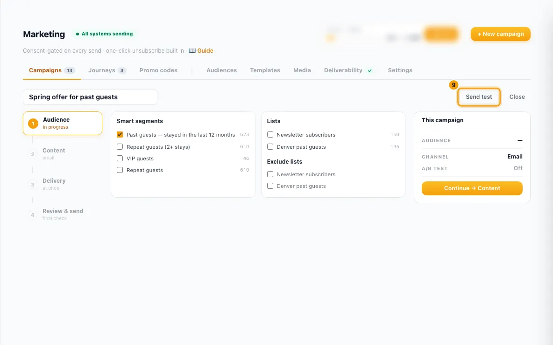Click the Deliverability green checkmark icon
553x345 pixels.
[369, 71]
